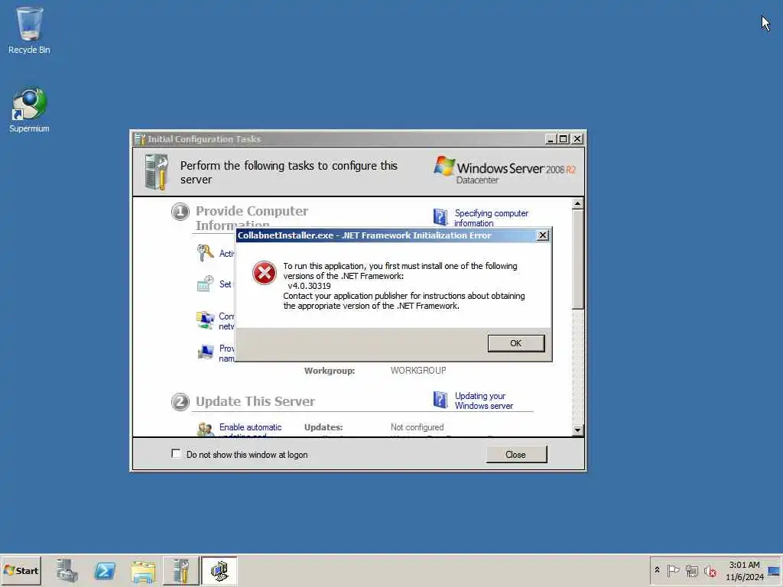
Task: Open the clock showing 3:01 AM
Action: click(744, 570)
